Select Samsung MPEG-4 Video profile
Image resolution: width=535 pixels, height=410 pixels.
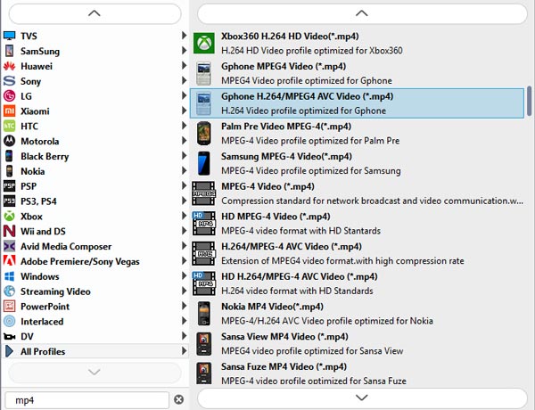point(357,163)
